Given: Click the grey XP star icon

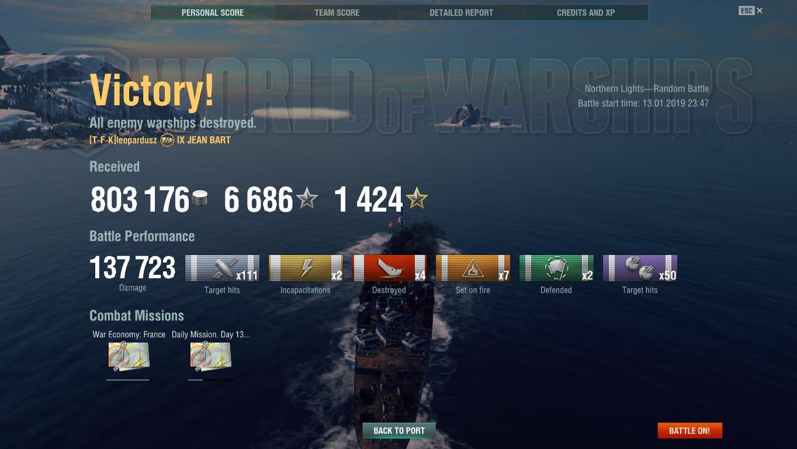Looking at the screenshot, I should click(x=307, y=199).
